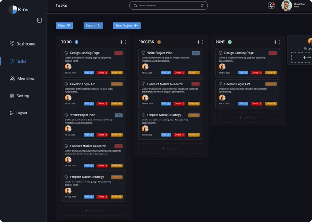Viewport: 312px width, 222px height.
Task: Delete Write Project Plan in PROCESS
Action: (x=179, y=73)
